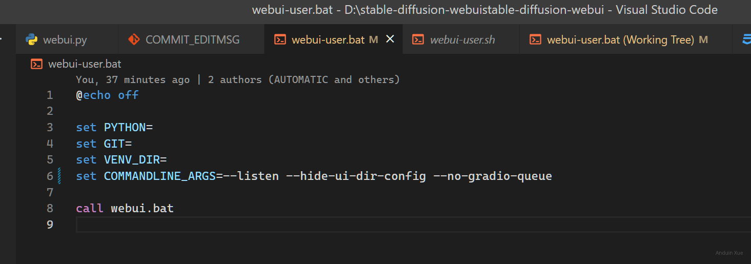Click the shell icon on webui-user.sh tab
Screen dimensions: 751x264
(418, 40)
